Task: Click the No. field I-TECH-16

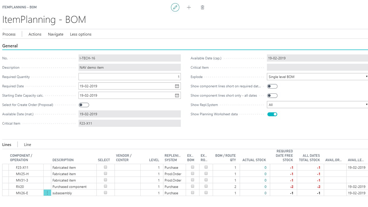Action: click(130, 58)
